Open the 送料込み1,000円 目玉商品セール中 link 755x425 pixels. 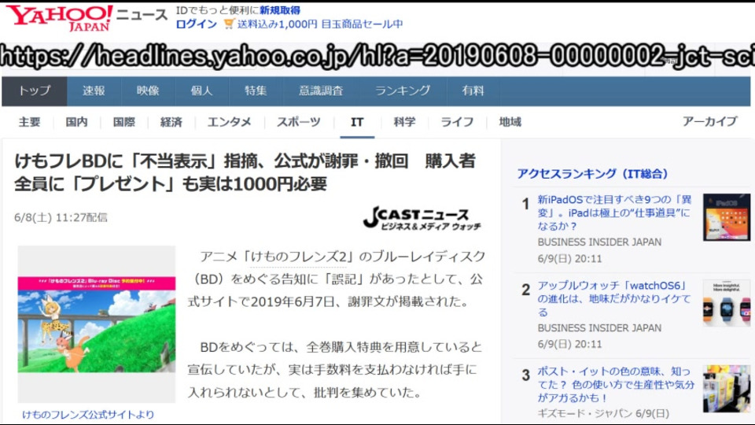pyautogui.click(x=320, y=24)
